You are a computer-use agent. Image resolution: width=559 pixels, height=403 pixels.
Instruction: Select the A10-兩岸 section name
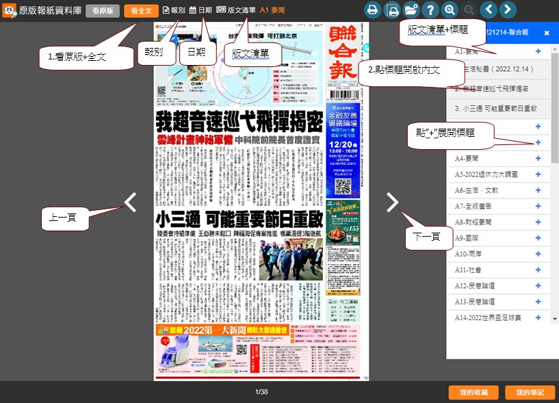[469, 254]
